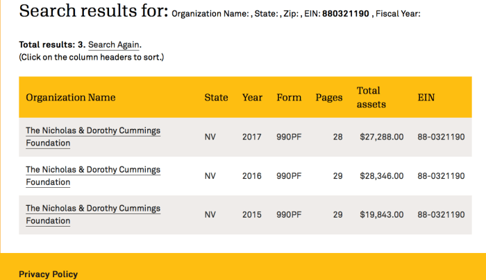Sort results by the EIN column header
The width and height of the screenshot is (486, 280).
point(426,98)
